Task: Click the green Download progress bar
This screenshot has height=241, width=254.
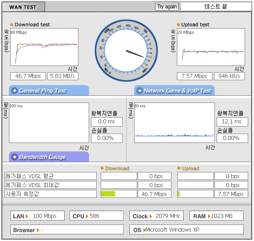Action: point(108,194)
